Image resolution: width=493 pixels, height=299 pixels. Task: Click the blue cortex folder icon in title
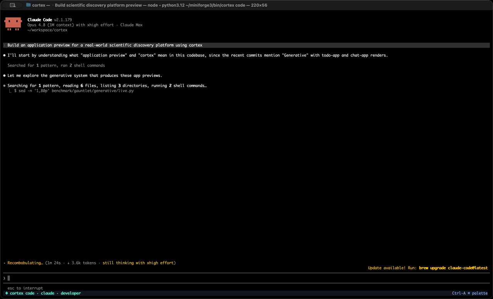click(x=29, y=5)
